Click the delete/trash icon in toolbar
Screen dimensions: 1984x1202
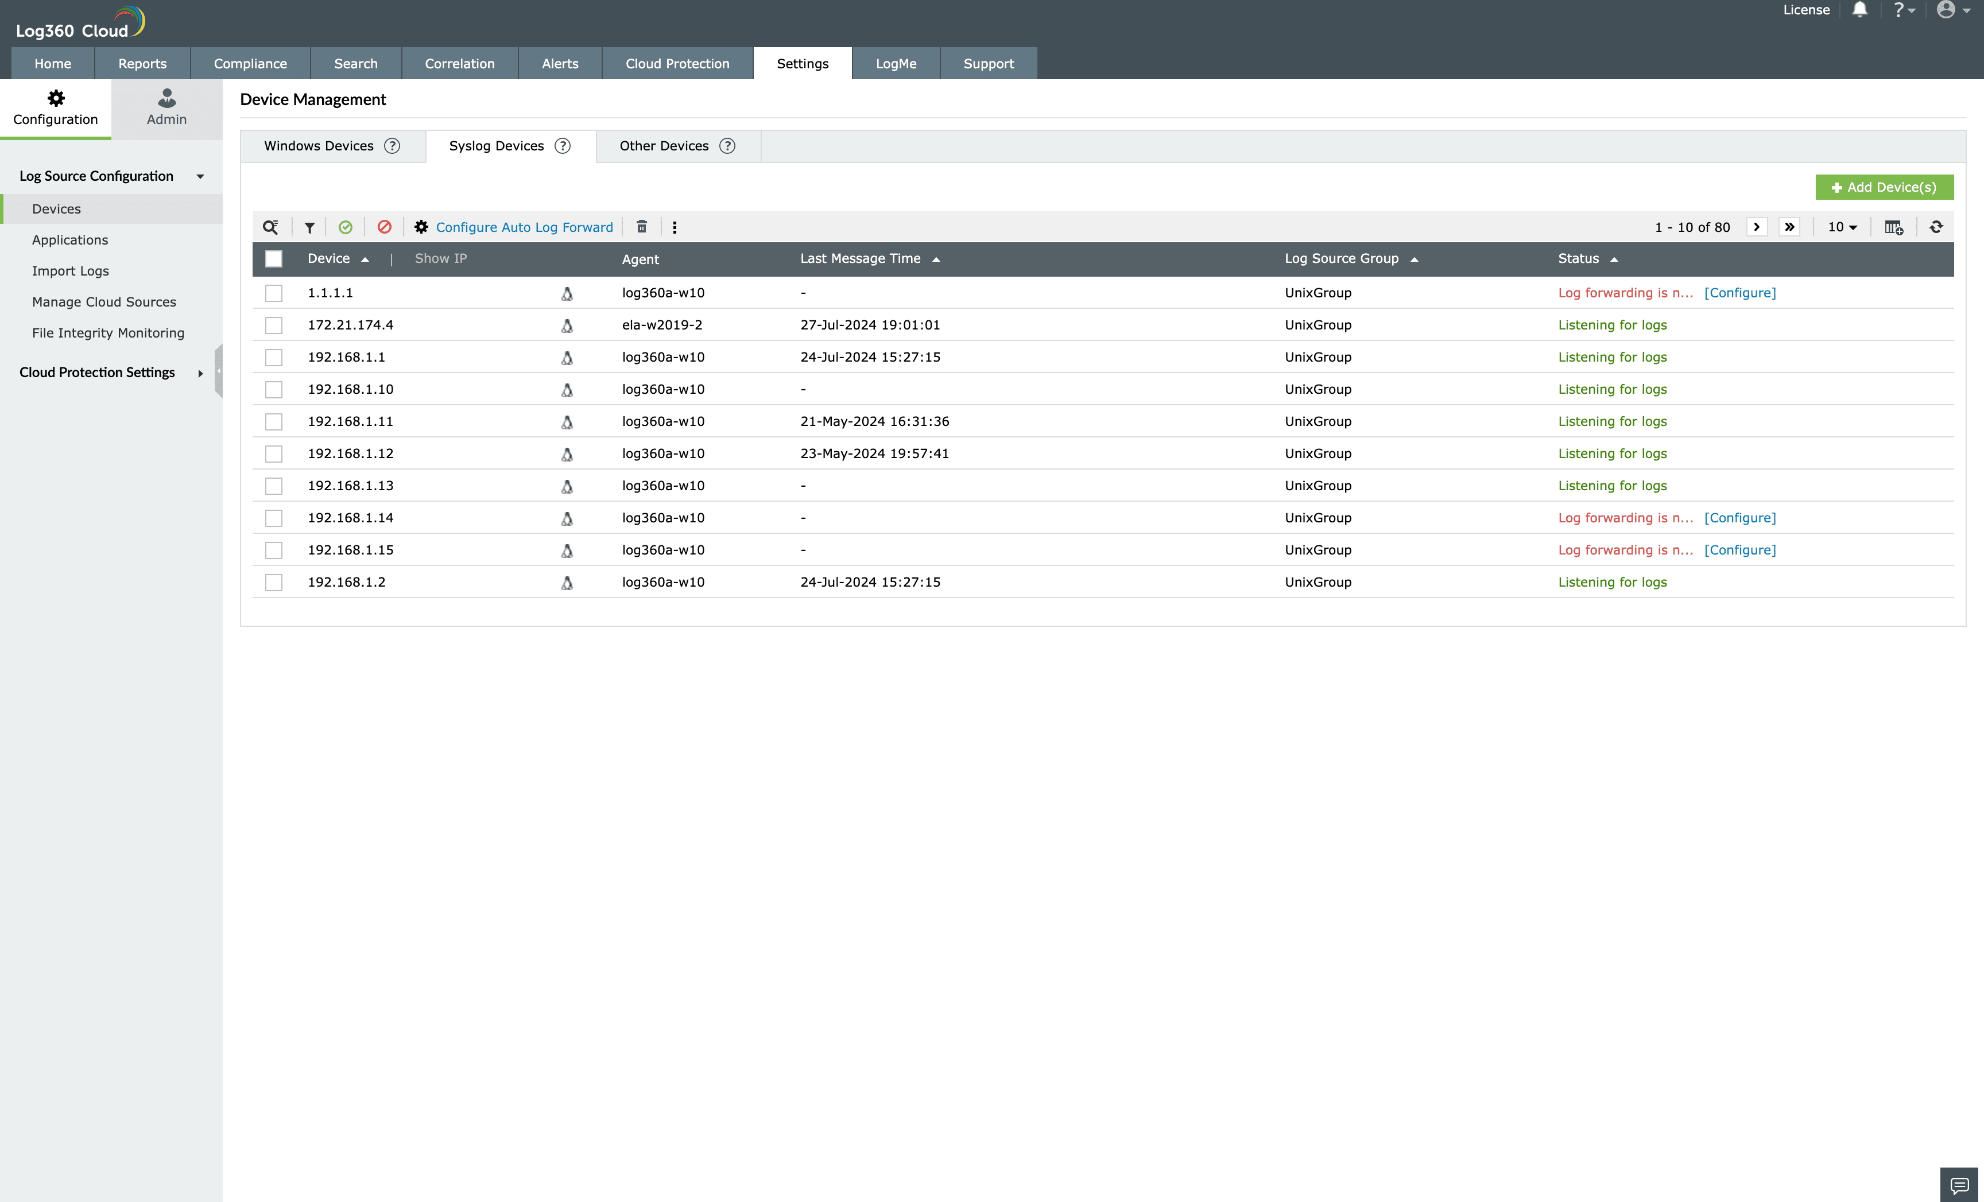(x=641, y=227)
